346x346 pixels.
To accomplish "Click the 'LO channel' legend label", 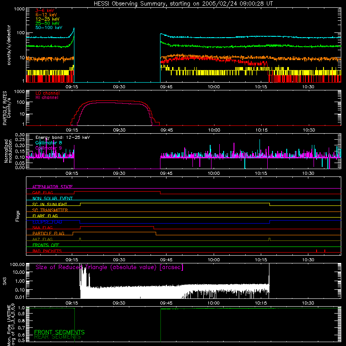I will click(48, 93).
